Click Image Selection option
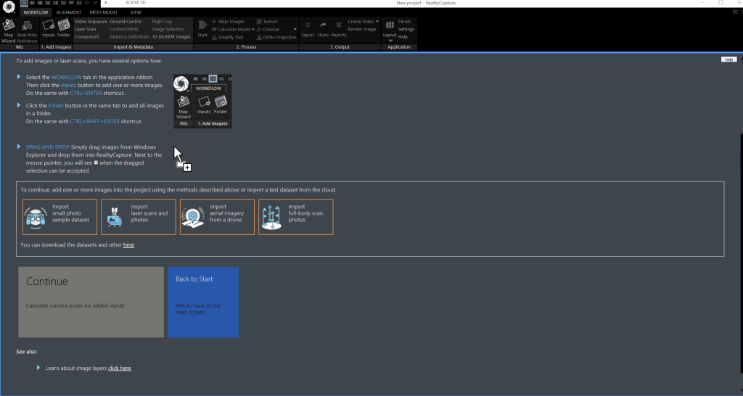This screenshot has width=743, height=396. tap(168, 29)
